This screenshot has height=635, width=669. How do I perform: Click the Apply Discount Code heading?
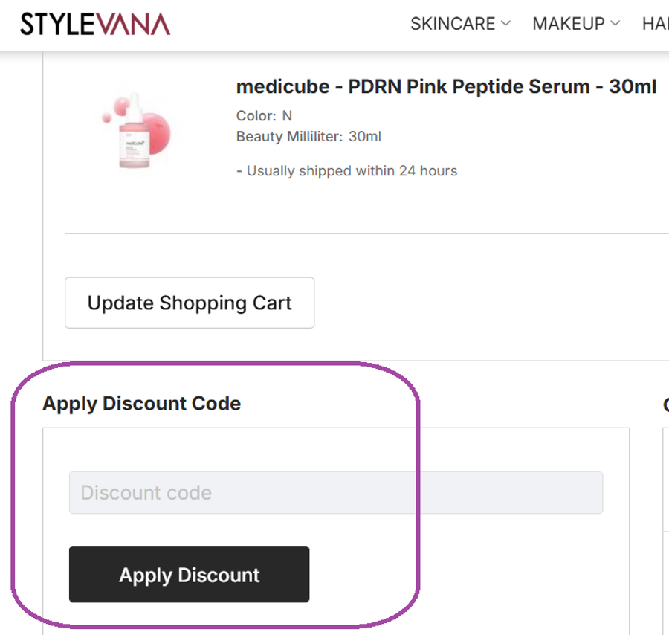tap(142, 404)
